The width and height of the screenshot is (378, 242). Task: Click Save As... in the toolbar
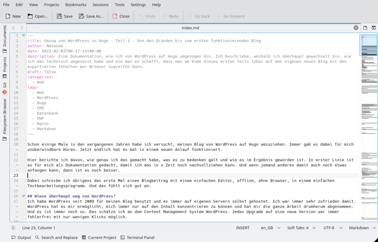(x=91, y=16)
